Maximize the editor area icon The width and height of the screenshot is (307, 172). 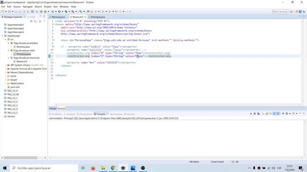[304, 17]
